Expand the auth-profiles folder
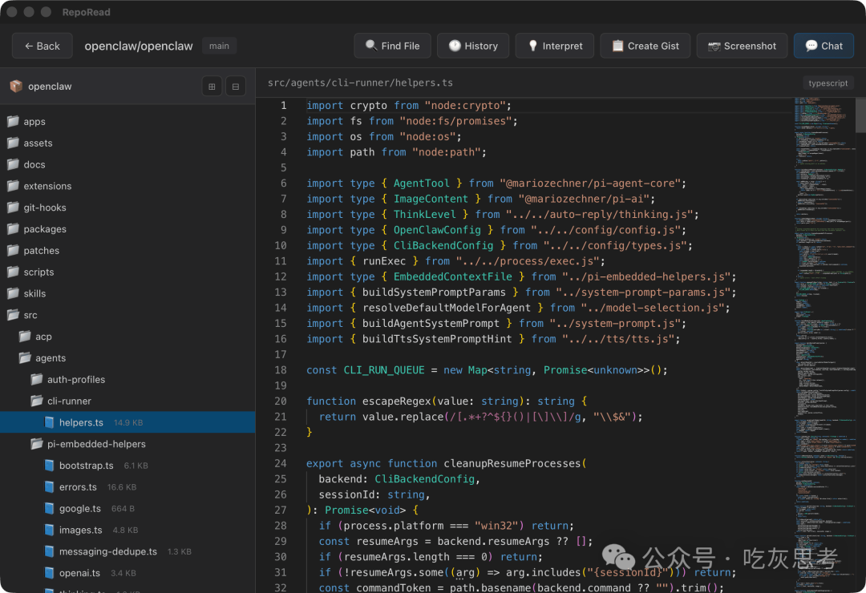The height and width of the screenshot is (593, 866). [127, 380]
